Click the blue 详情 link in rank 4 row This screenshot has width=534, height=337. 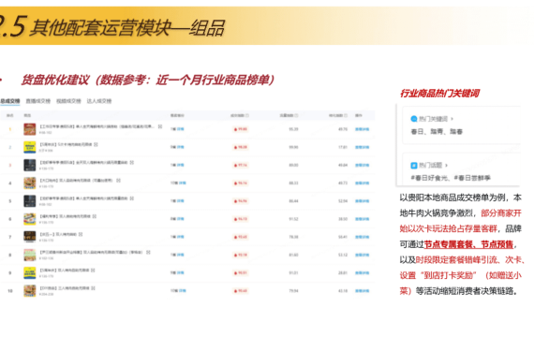point(183,183)
